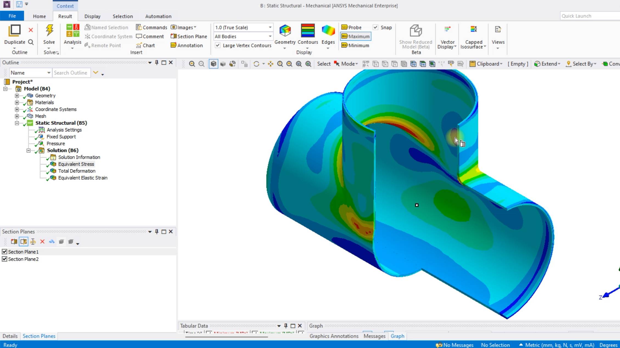Image resolution: width=620 pixels, height=348 pixels.
Task: Switch to the Automation ribbon tab
Action: [158, 16]
